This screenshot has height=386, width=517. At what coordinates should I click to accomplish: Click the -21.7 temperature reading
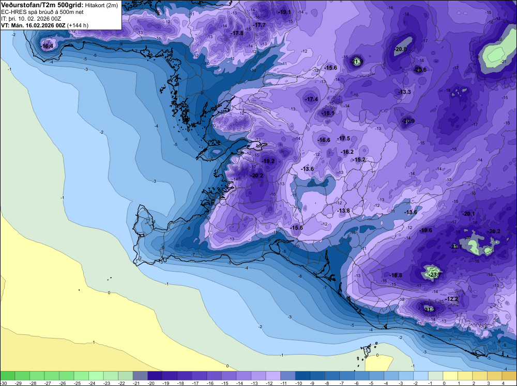coord(457,247)
